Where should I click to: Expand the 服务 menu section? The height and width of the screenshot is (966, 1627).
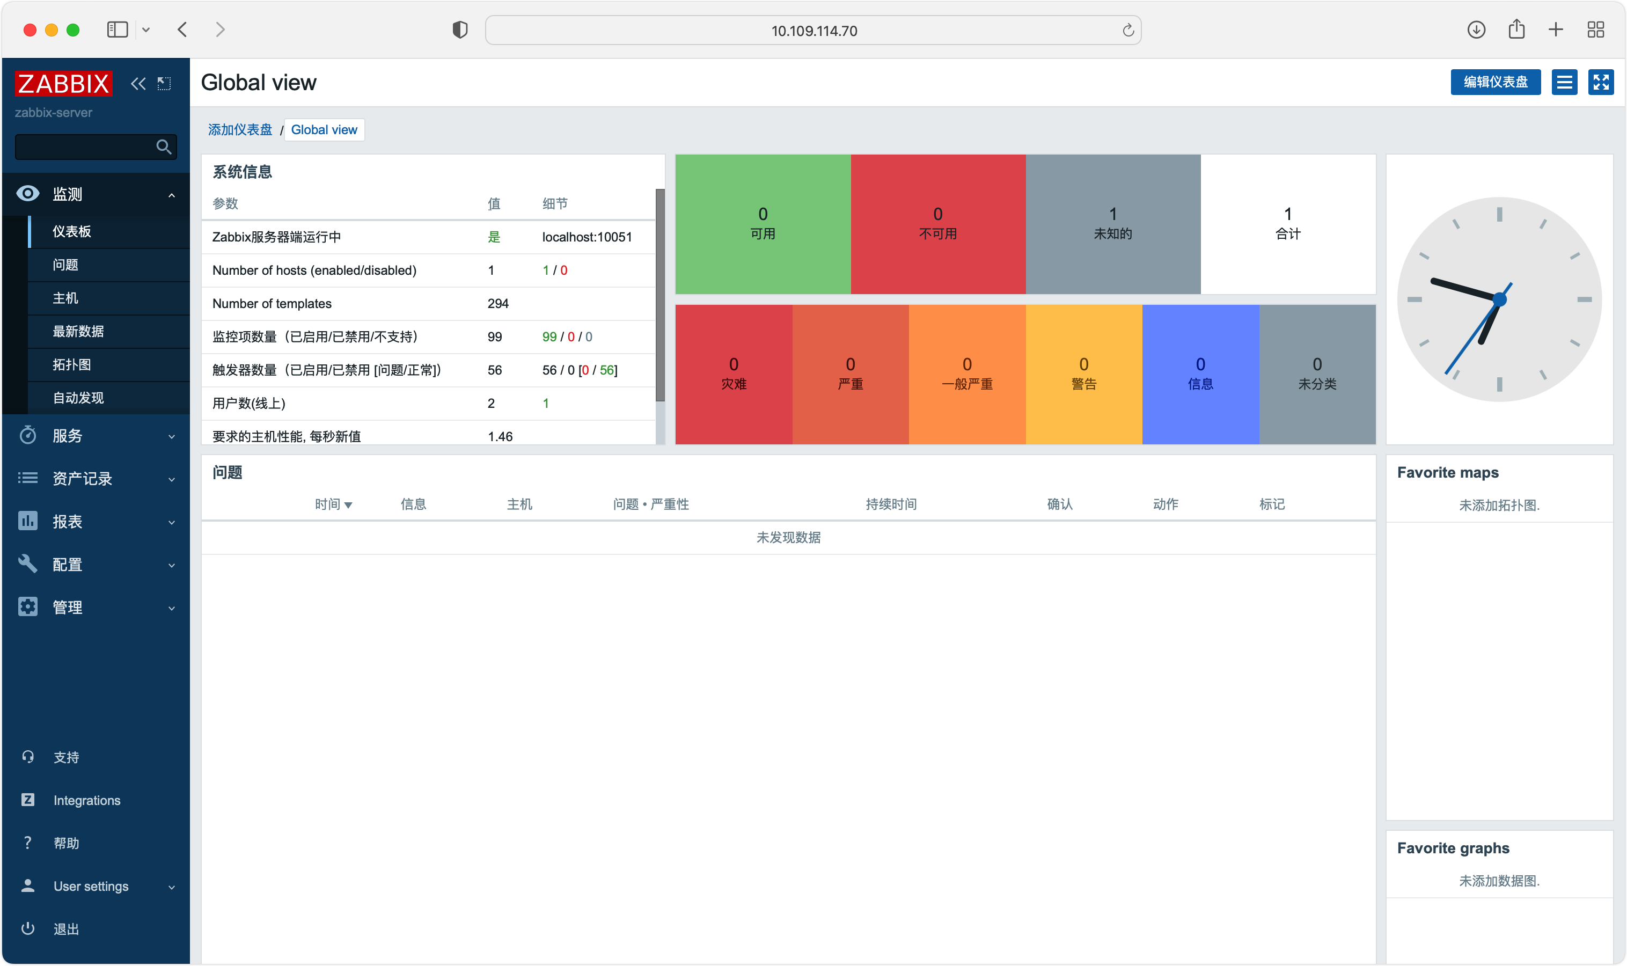pos(171,436)
